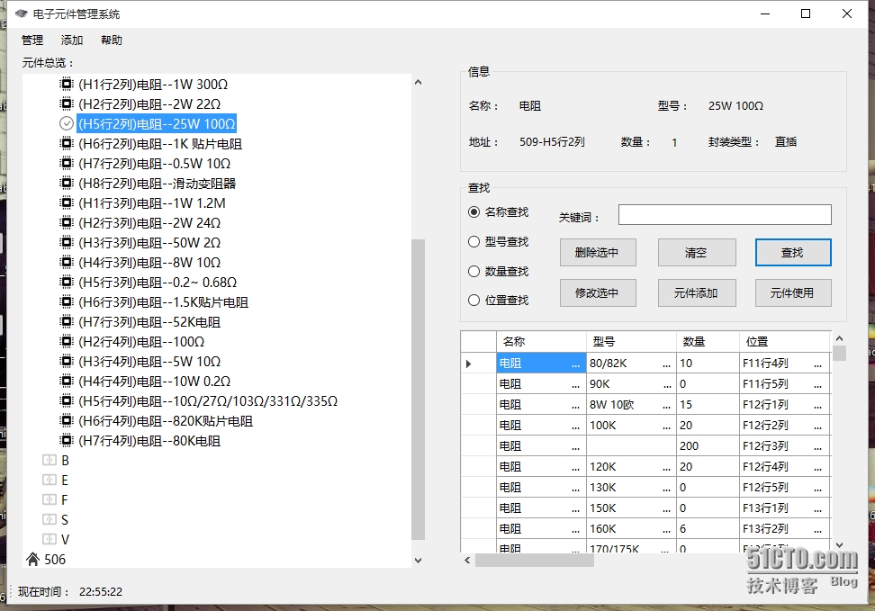
Task: Open the 帮助 menu
Action: pos(111,40)
